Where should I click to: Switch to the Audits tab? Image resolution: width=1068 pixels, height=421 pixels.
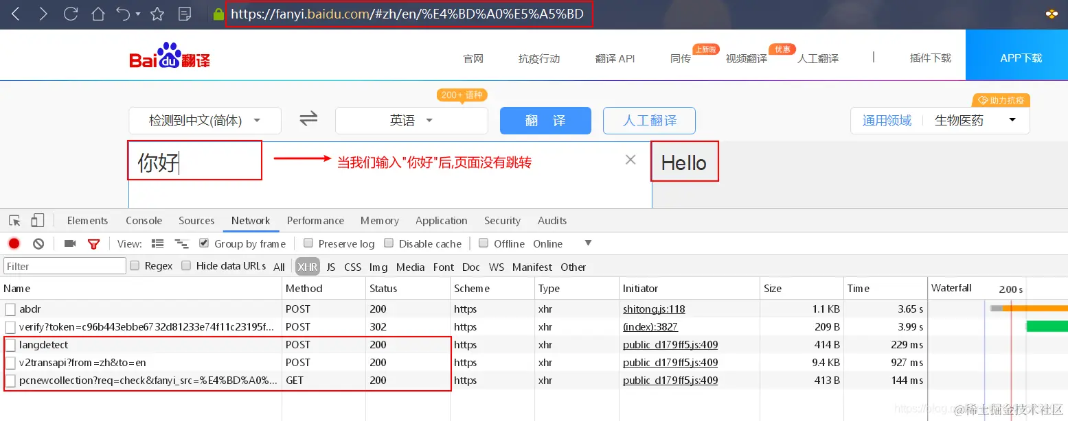click(x=552, y=221)
